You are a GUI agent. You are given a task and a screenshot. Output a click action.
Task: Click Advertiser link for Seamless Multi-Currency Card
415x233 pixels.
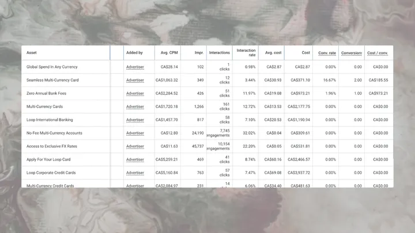point(135,80)
